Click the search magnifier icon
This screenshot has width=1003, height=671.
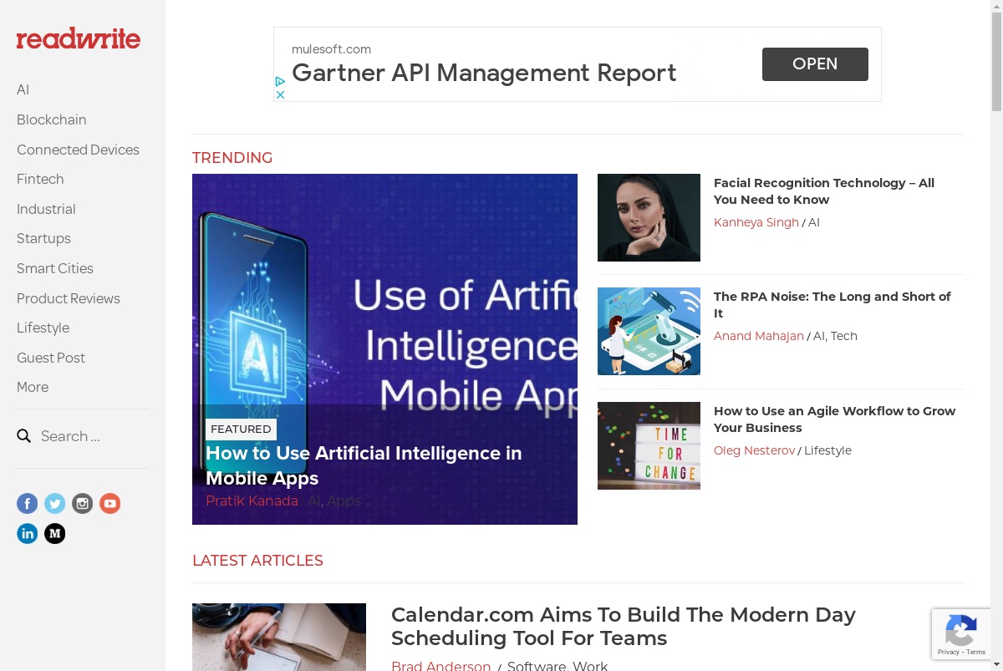click(24, 436)
